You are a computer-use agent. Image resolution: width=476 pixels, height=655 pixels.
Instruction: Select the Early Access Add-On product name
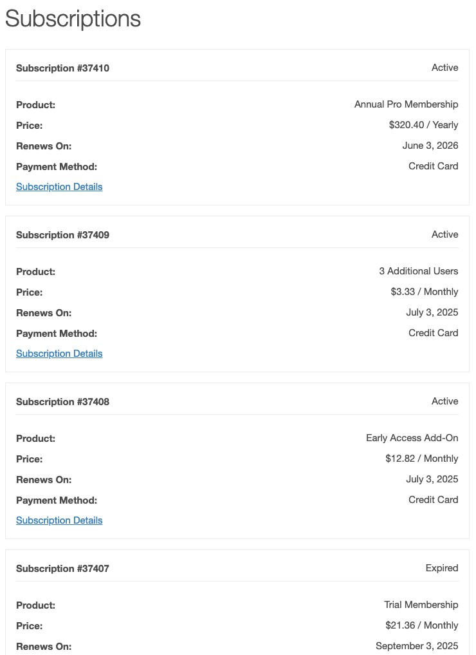tap(412, 438)
